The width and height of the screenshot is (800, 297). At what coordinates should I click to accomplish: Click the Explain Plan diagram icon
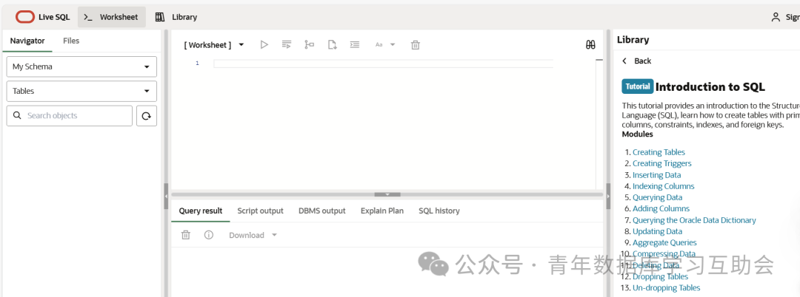click(x=309, y=45)
